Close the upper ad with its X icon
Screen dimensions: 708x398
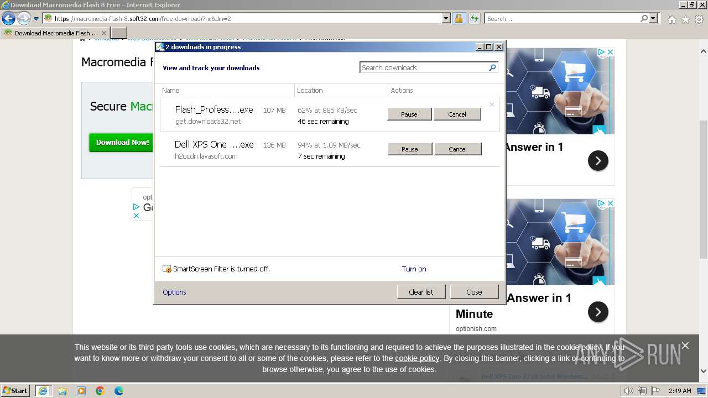click(610, 52)
